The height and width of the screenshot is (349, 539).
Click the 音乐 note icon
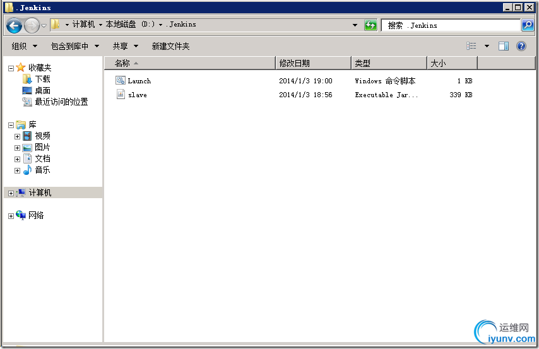click(27, 170)
